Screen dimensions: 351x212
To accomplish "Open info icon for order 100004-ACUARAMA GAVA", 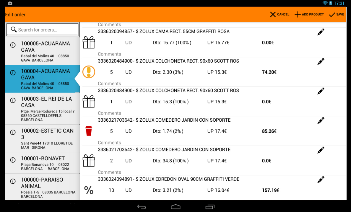I will (x=13, y=73).
